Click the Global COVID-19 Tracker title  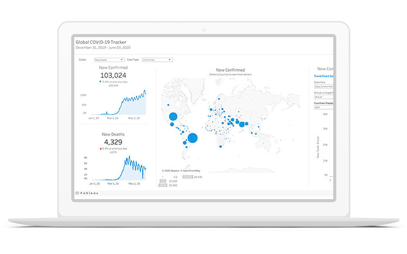[101, 42]
